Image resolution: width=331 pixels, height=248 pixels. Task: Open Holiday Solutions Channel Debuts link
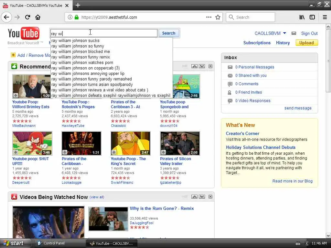(261, 147)
